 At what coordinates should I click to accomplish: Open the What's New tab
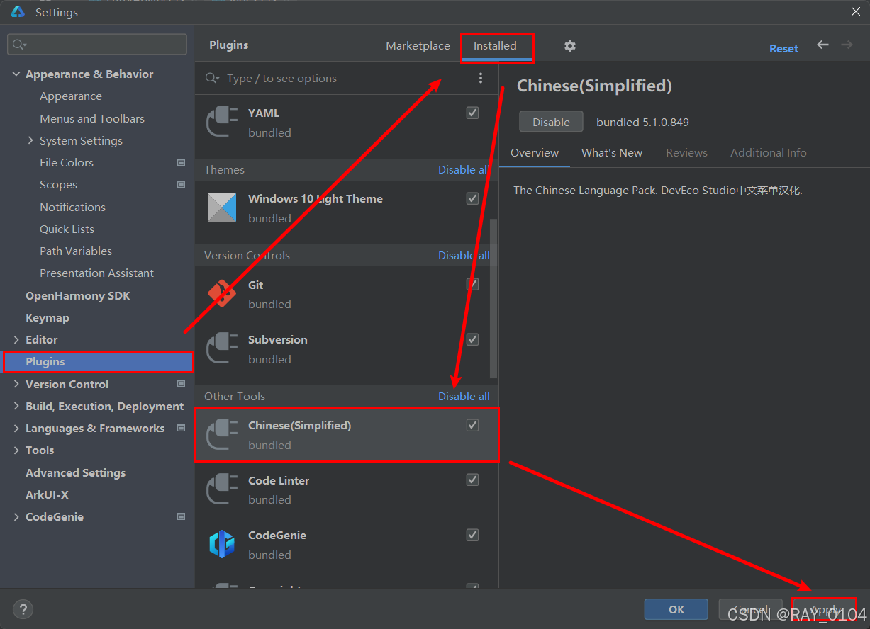point(612,152)
